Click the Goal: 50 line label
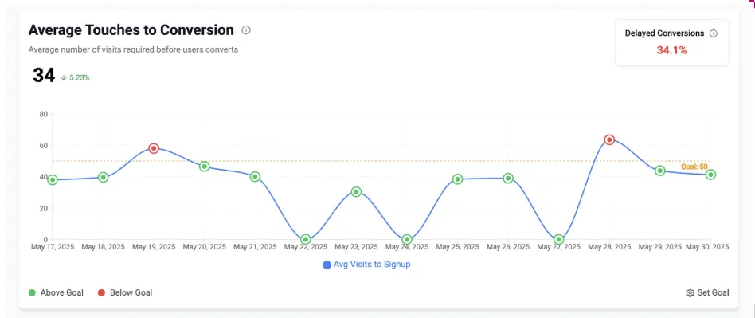Screen dimensions: 755x318 (x=694, y=167)
